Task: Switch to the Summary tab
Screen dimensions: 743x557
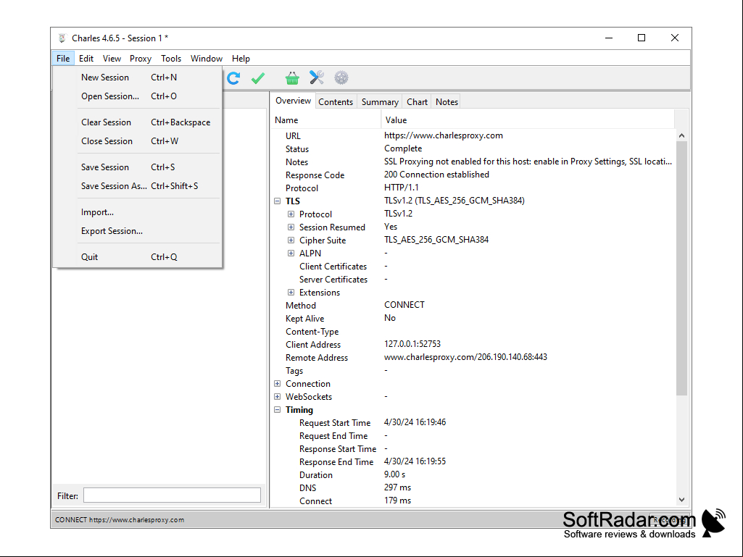Action: tap(380, 102)
